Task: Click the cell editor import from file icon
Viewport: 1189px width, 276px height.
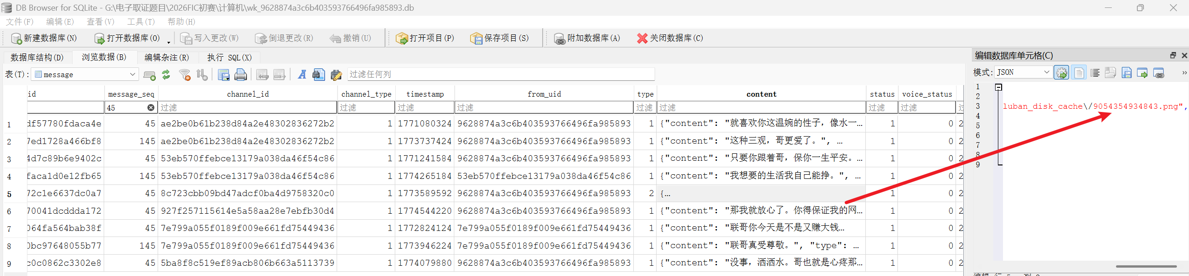Action: [x=1110, y=72]
